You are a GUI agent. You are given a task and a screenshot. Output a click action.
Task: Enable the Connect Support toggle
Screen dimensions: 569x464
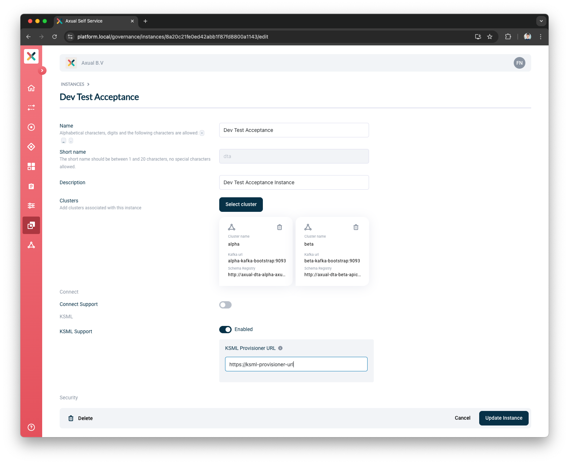pyautogui.click(x=225, y=305)
